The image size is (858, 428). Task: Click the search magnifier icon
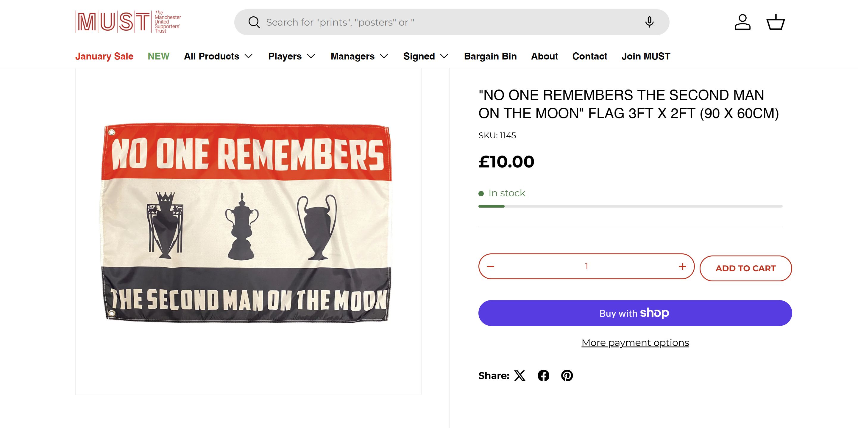(254, 22)
